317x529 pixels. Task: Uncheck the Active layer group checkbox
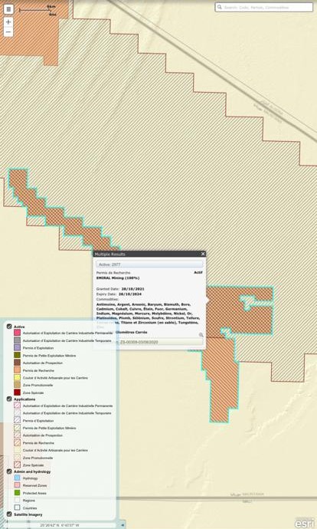(9, 327)
